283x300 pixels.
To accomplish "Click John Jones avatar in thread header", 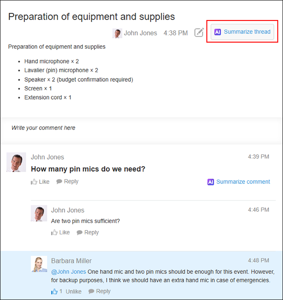I will pyautogui.click(x=117, y=33).
